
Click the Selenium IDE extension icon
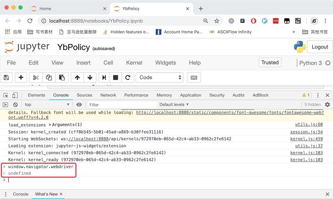point(298,21)
